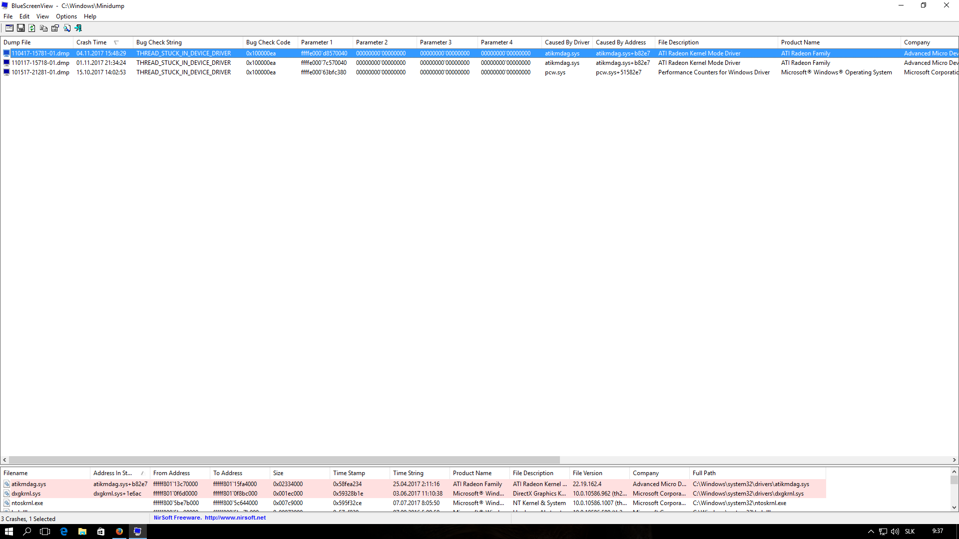Click the Copy Selected Items icon
This screenshot has width=959, height=539.
(x=43, y=28)
